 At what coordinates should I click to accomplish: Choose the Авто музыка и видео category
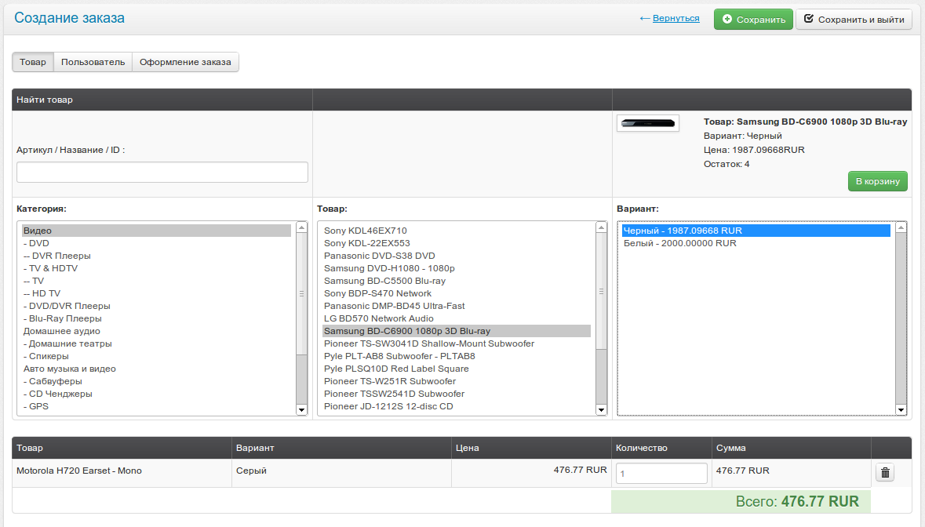[156, 369]
